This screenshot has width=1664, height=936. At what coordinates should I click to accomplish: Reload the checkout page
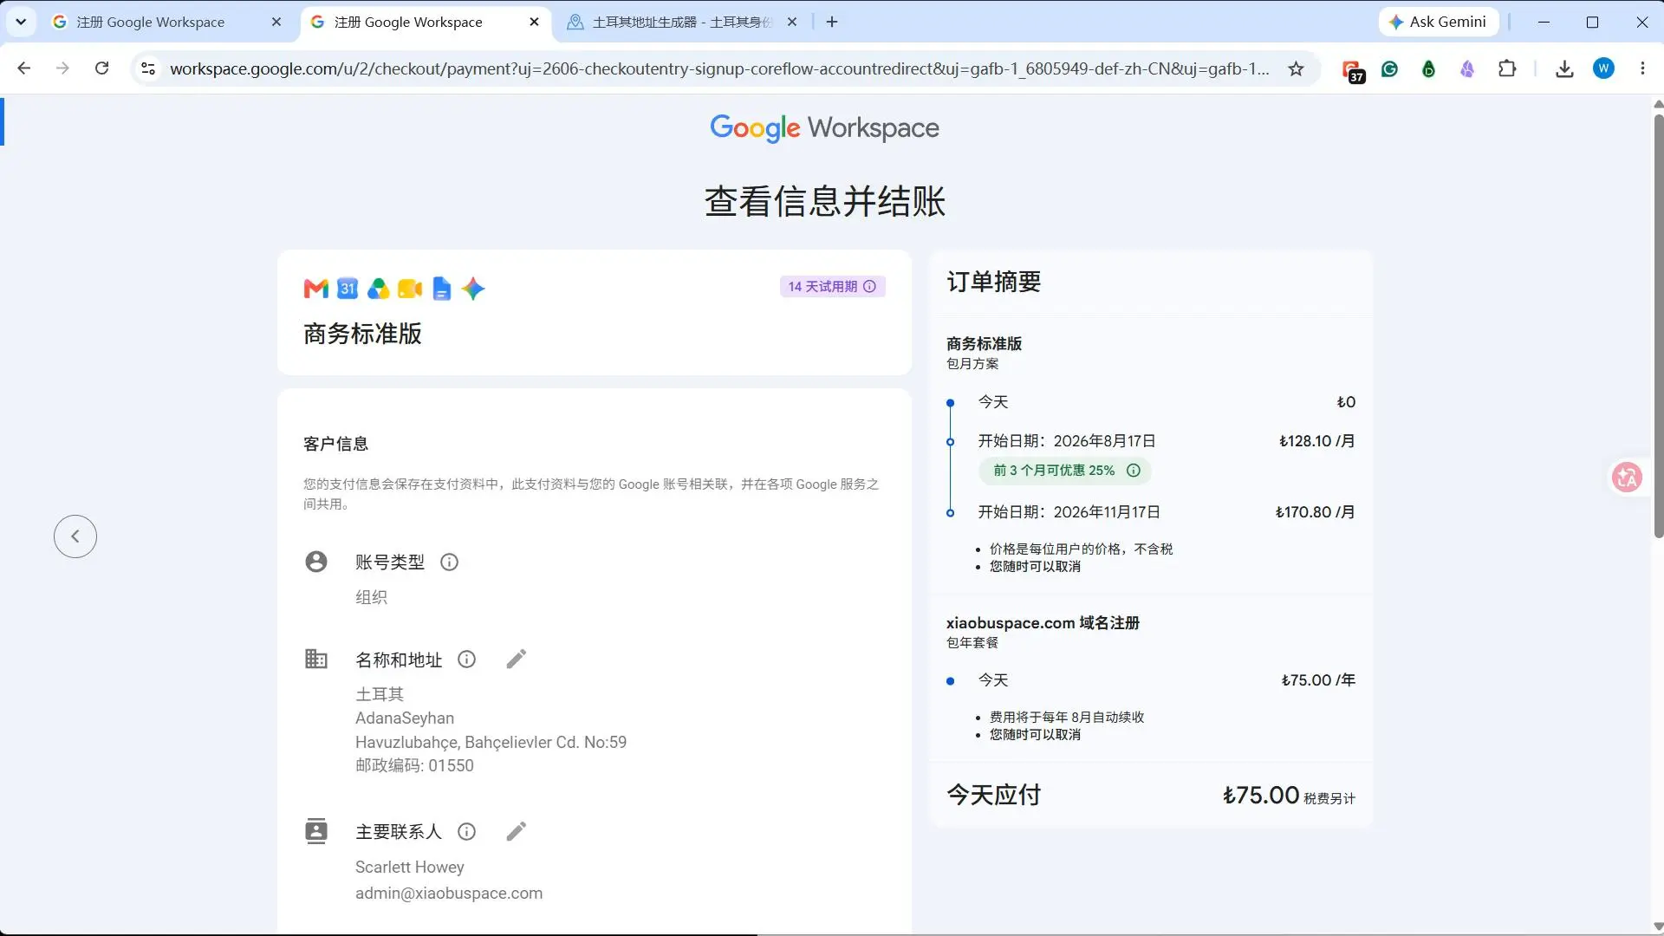click(101, 68)
